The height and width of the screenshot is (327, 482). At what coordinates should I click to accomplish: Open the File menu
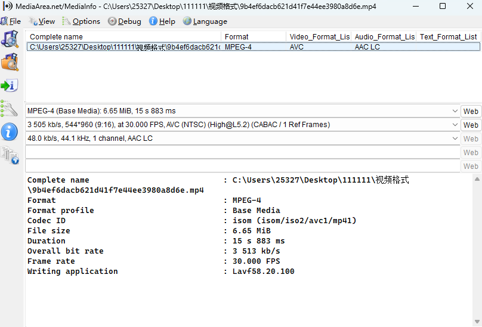point(11,21)
